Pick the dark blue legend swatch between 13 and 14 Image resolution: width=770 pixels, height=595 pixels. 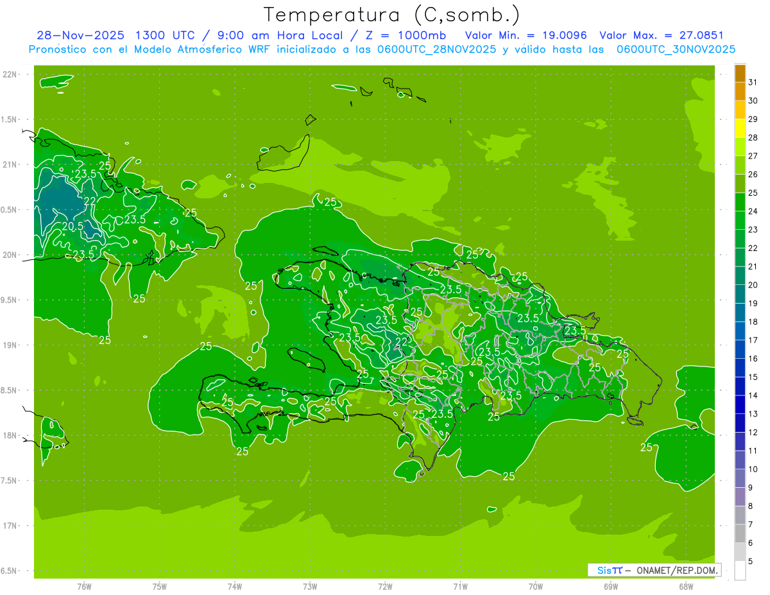click(x=740, y=405)
